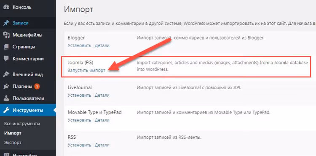The image size is (316, 156).
Task: Install Movable Type и TypePad importer
Action: [x=79, y=120]
